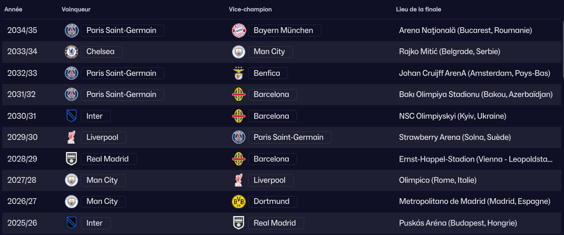Click the PSG crest in the 2034/35 row
This screenshot has width=564, height=235.
coord(71,30)
